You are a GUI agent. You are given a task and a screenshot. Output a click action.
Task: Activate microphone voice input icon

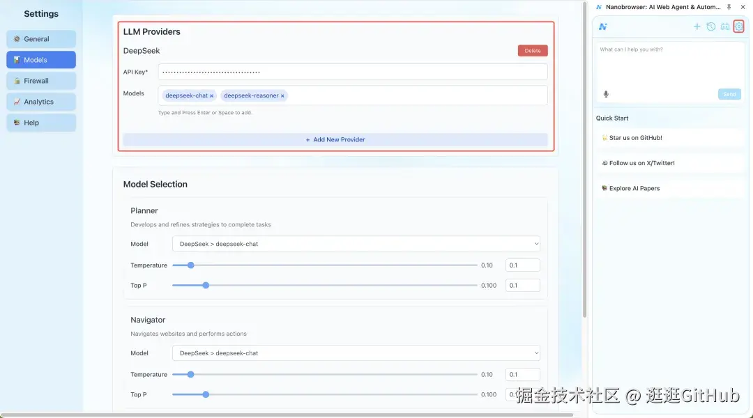tap(606, 94)
